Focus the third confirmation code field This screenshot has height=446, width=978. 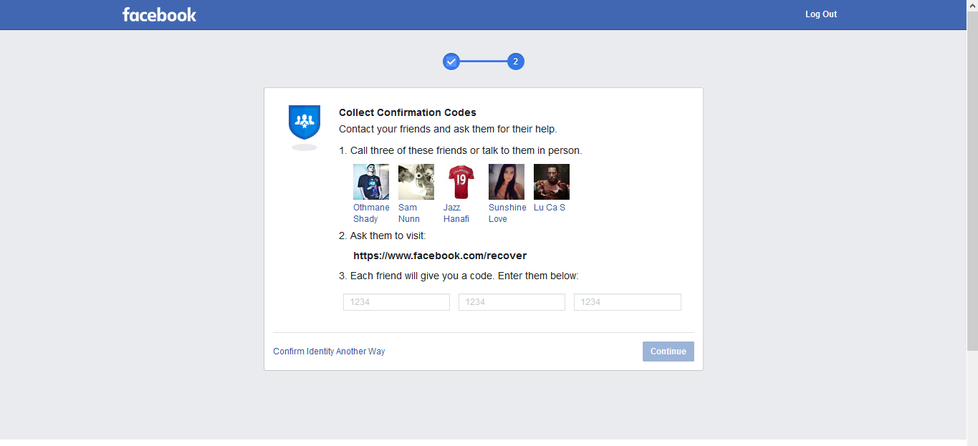pyautogui.click(x=628, y=302)
